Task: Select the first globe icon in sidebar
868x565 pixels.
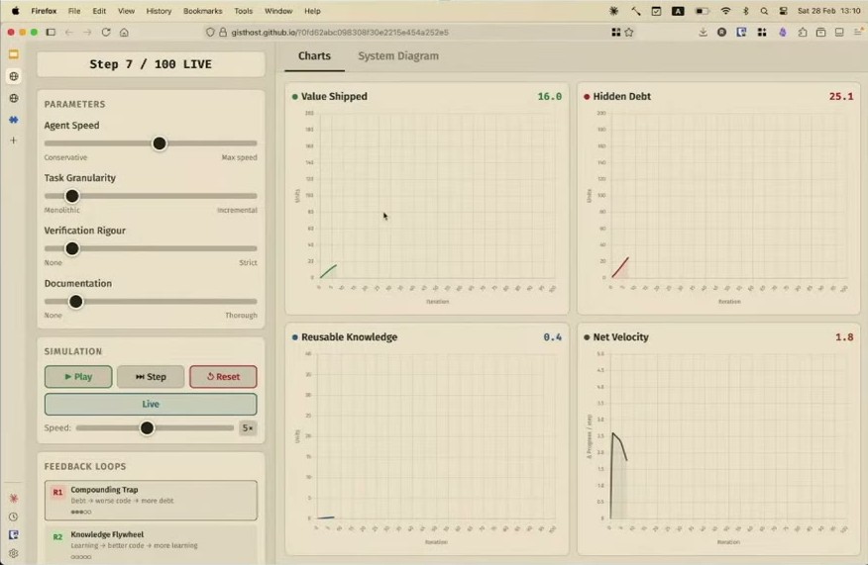Action: pyautogui.click(x=14, y=76)
